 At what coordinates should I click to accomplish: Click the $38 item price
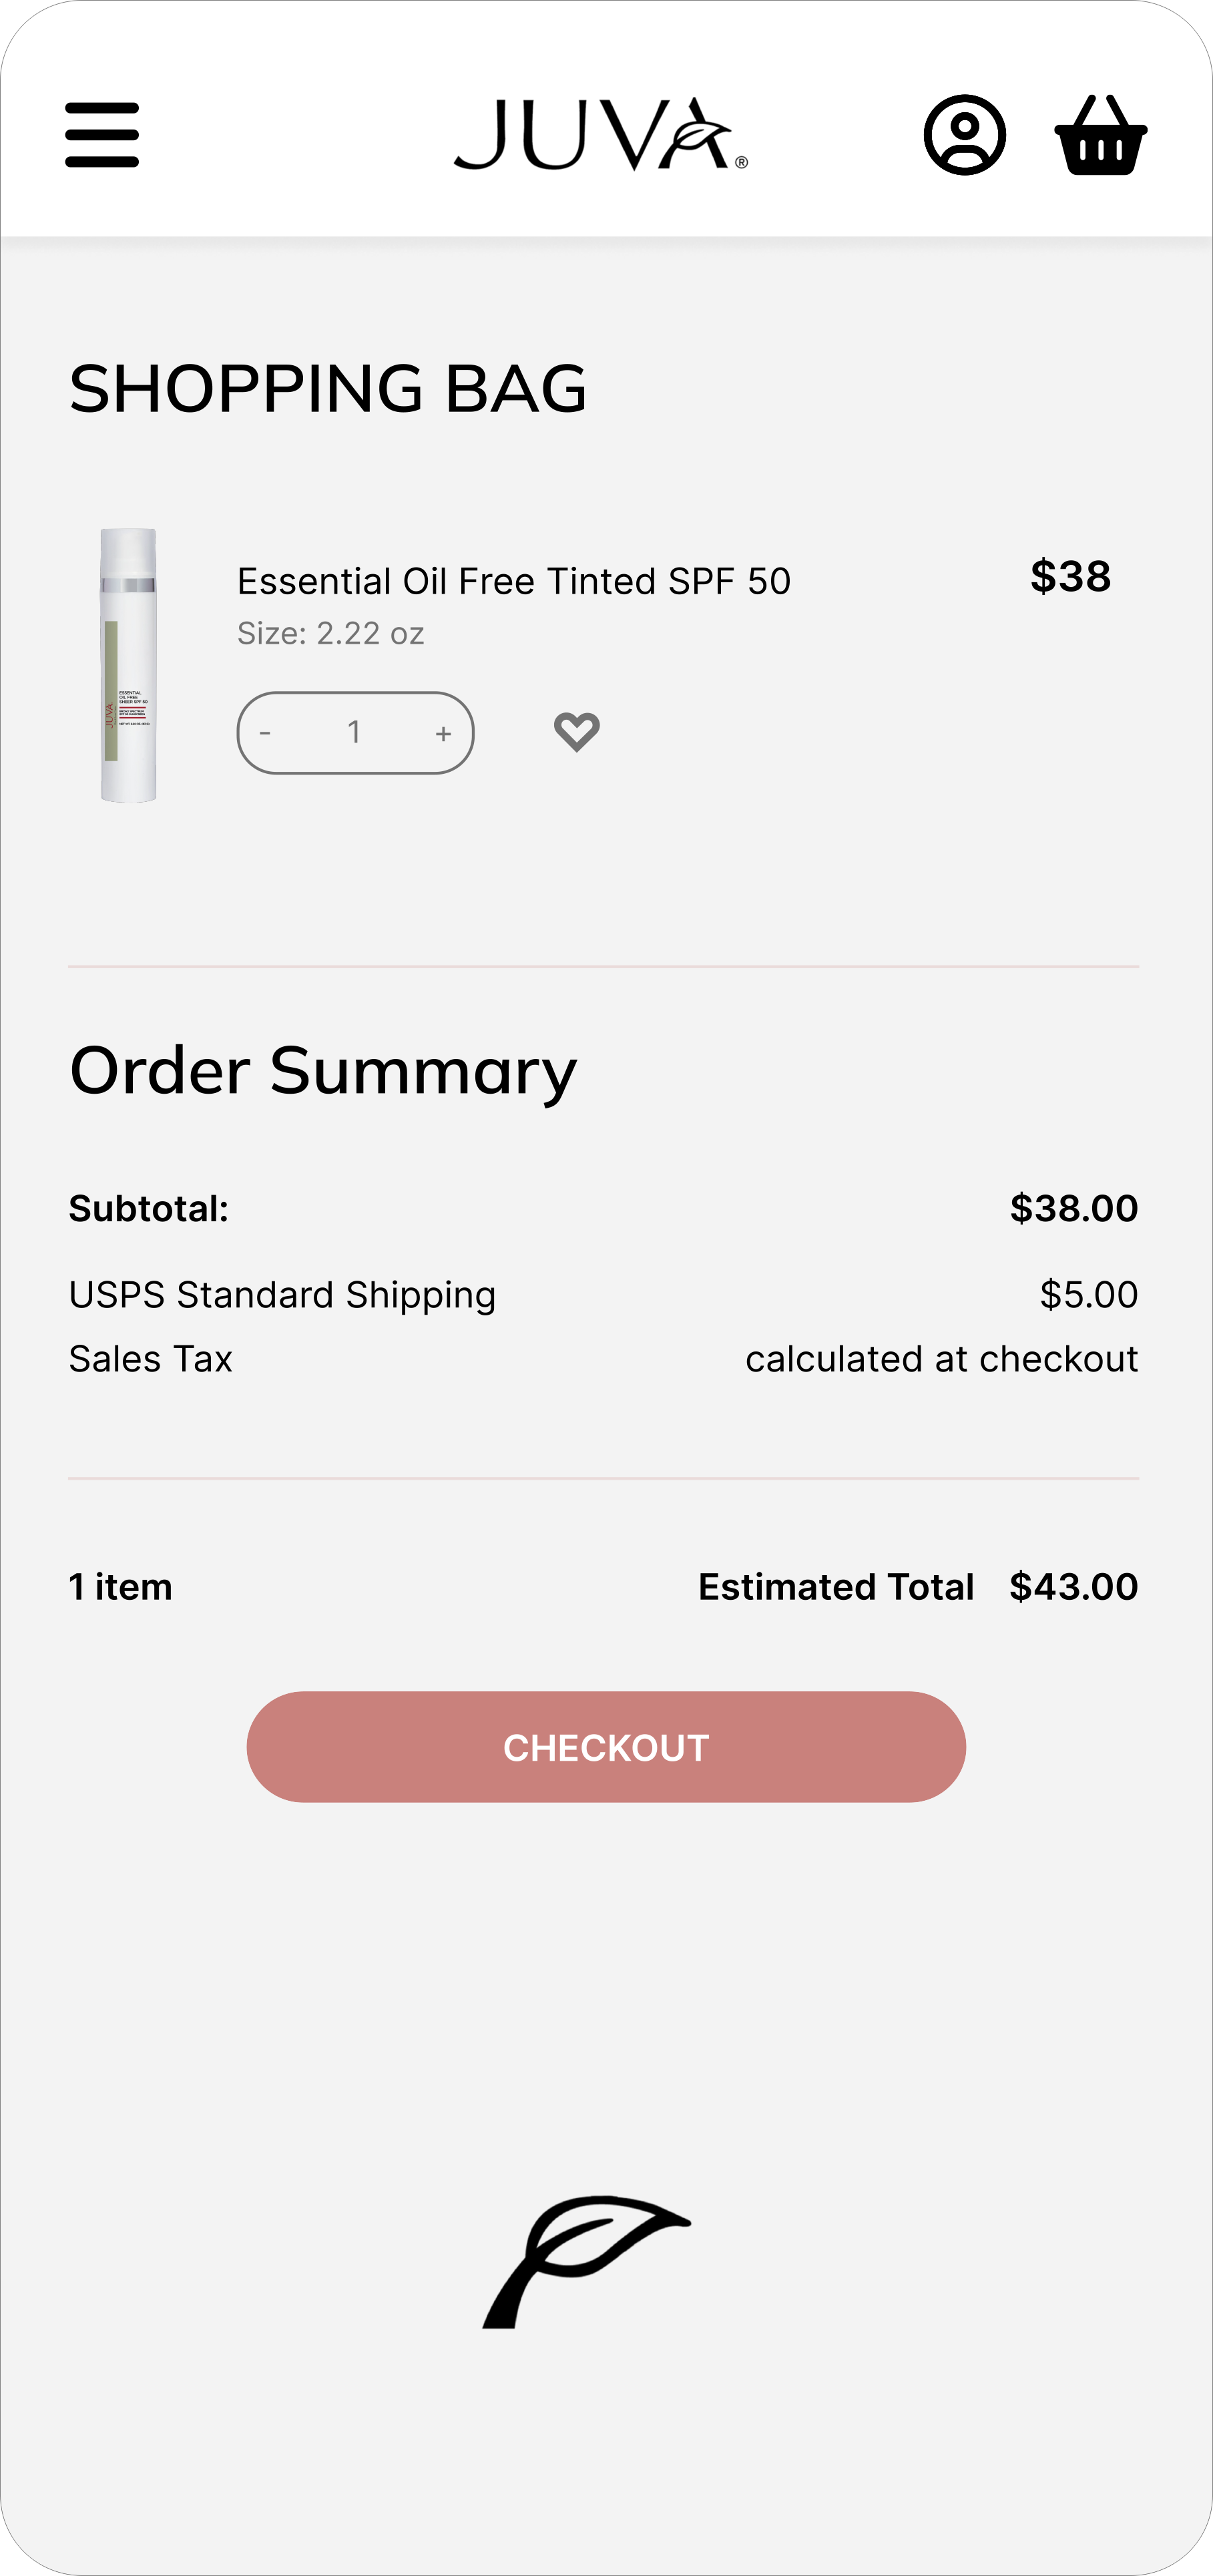coord(1070,576)
